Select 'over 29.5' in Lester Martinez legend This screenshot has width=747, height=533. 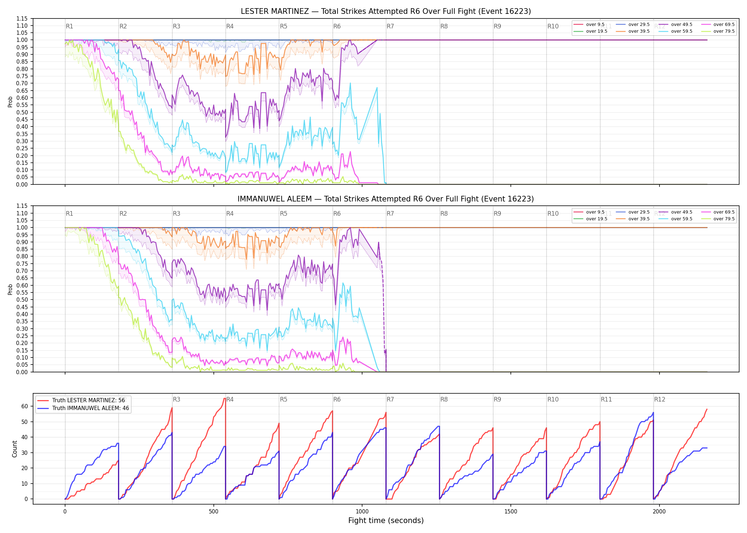pos(633,25)
